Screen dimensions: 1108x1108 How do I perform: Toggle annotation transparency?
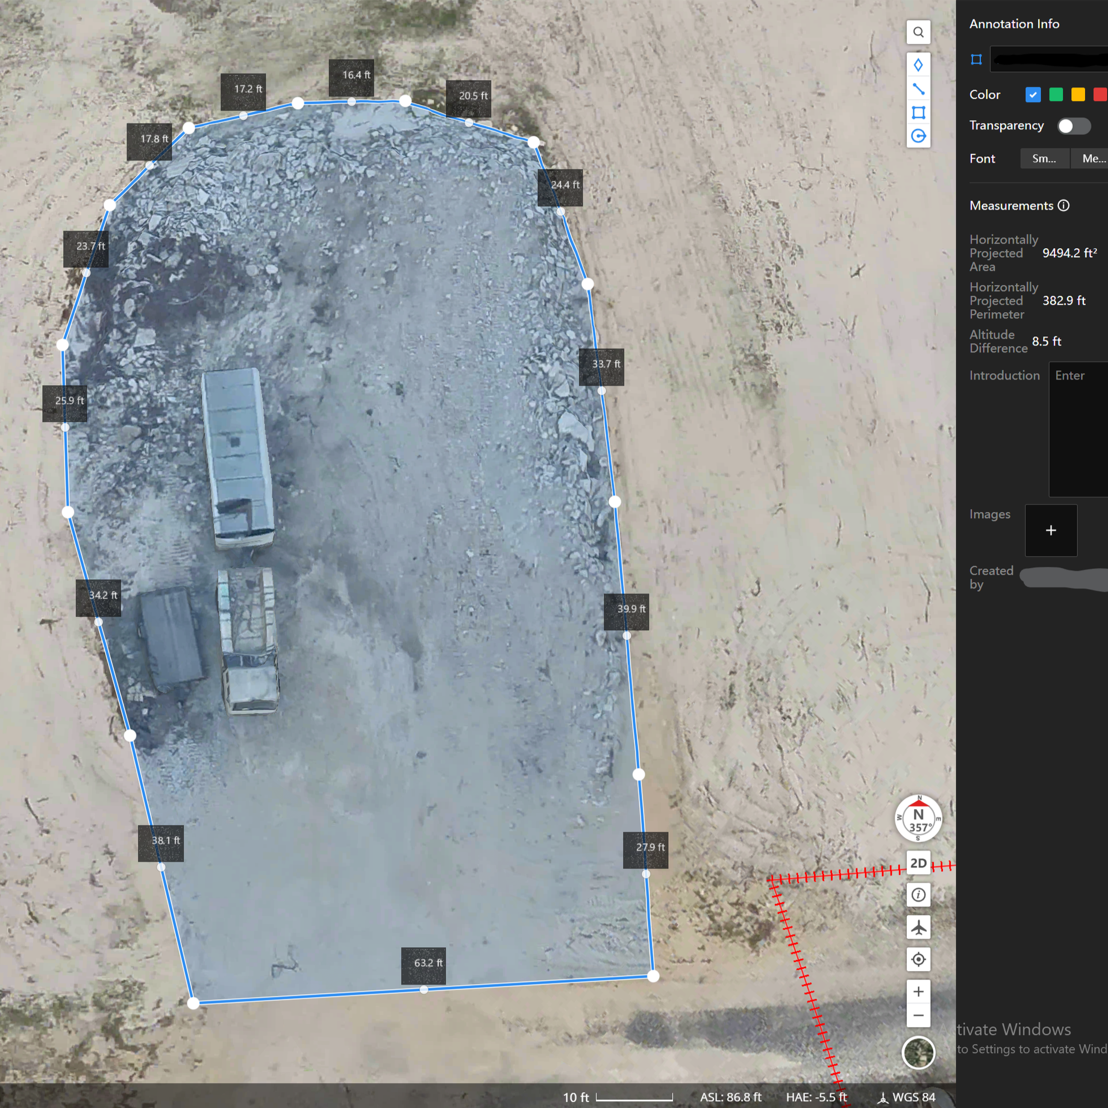1073,126
